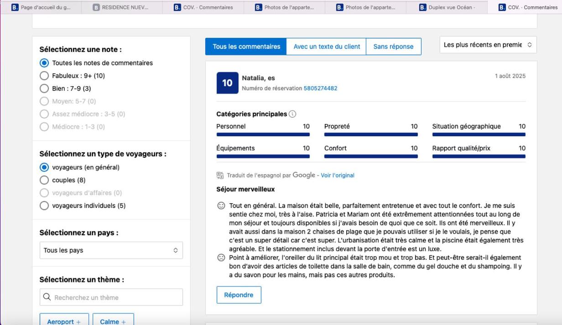Viewport: 562px width, 325px height.
Task: Open the sort order dropdown Les plus récents
Action: 488,45
